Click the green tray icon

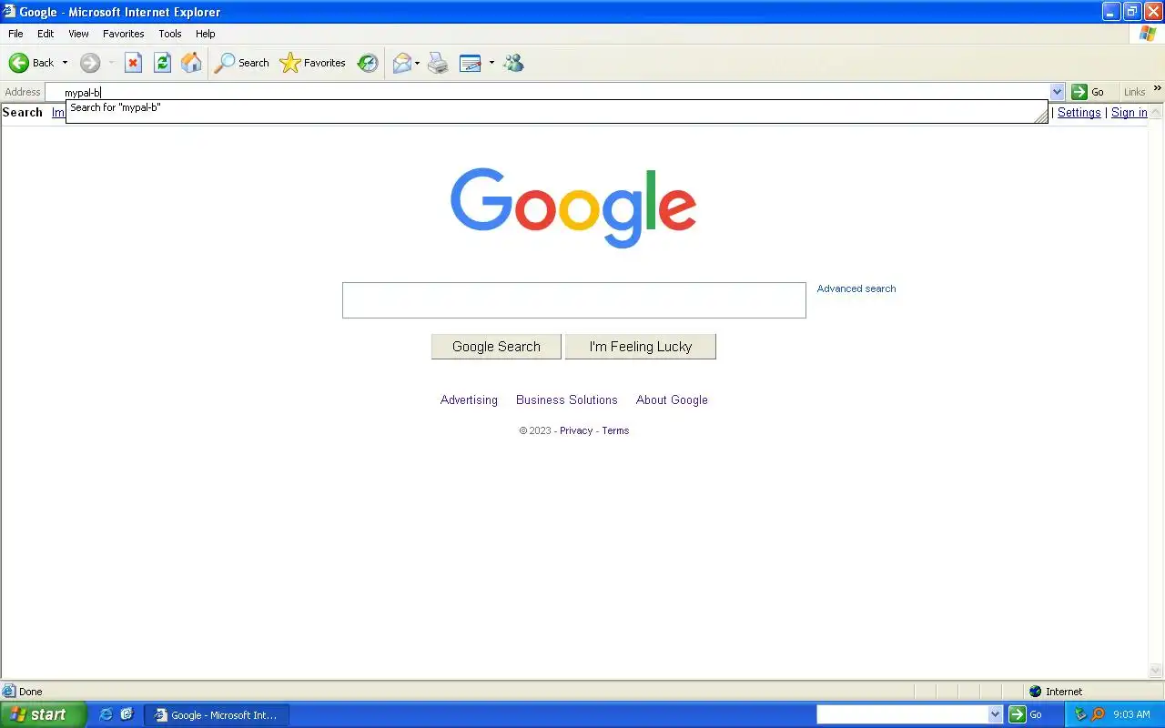coord(1080,714)
